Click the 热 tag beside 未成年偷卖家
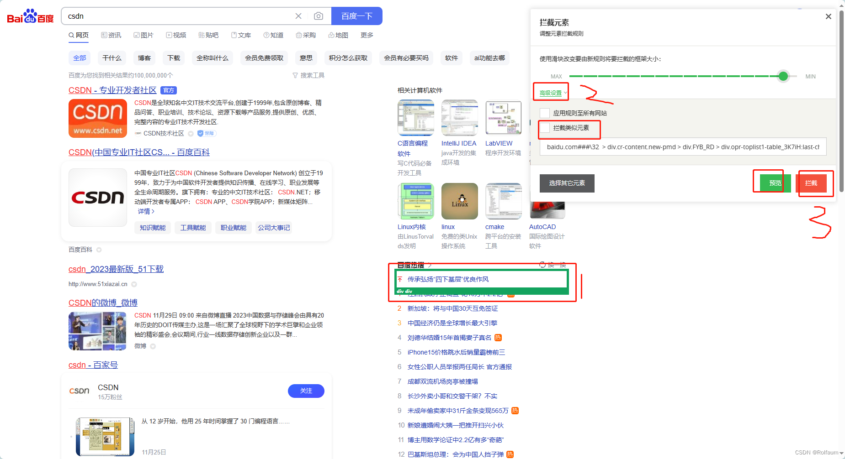845x459 pixels. pyautogui.click(x=515, y=411)
